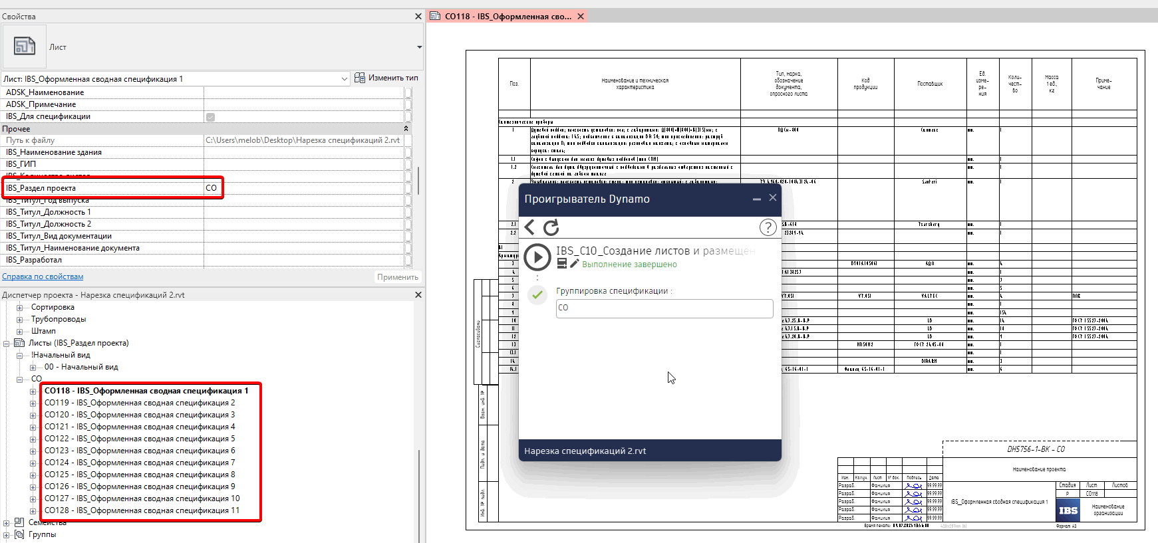Click the IBS_Раздел проекта value field
This screenshot has height=543, width=1158.
click(305, 188)
